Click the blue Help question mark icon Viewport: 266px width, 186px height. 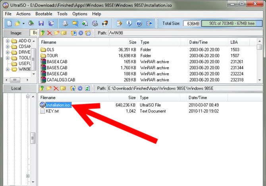(139, 24)
